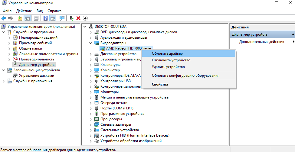This screenshot has height=152, width=295.
Task: Click the Forward arrow in toolbar
Action: pos(11,18)
